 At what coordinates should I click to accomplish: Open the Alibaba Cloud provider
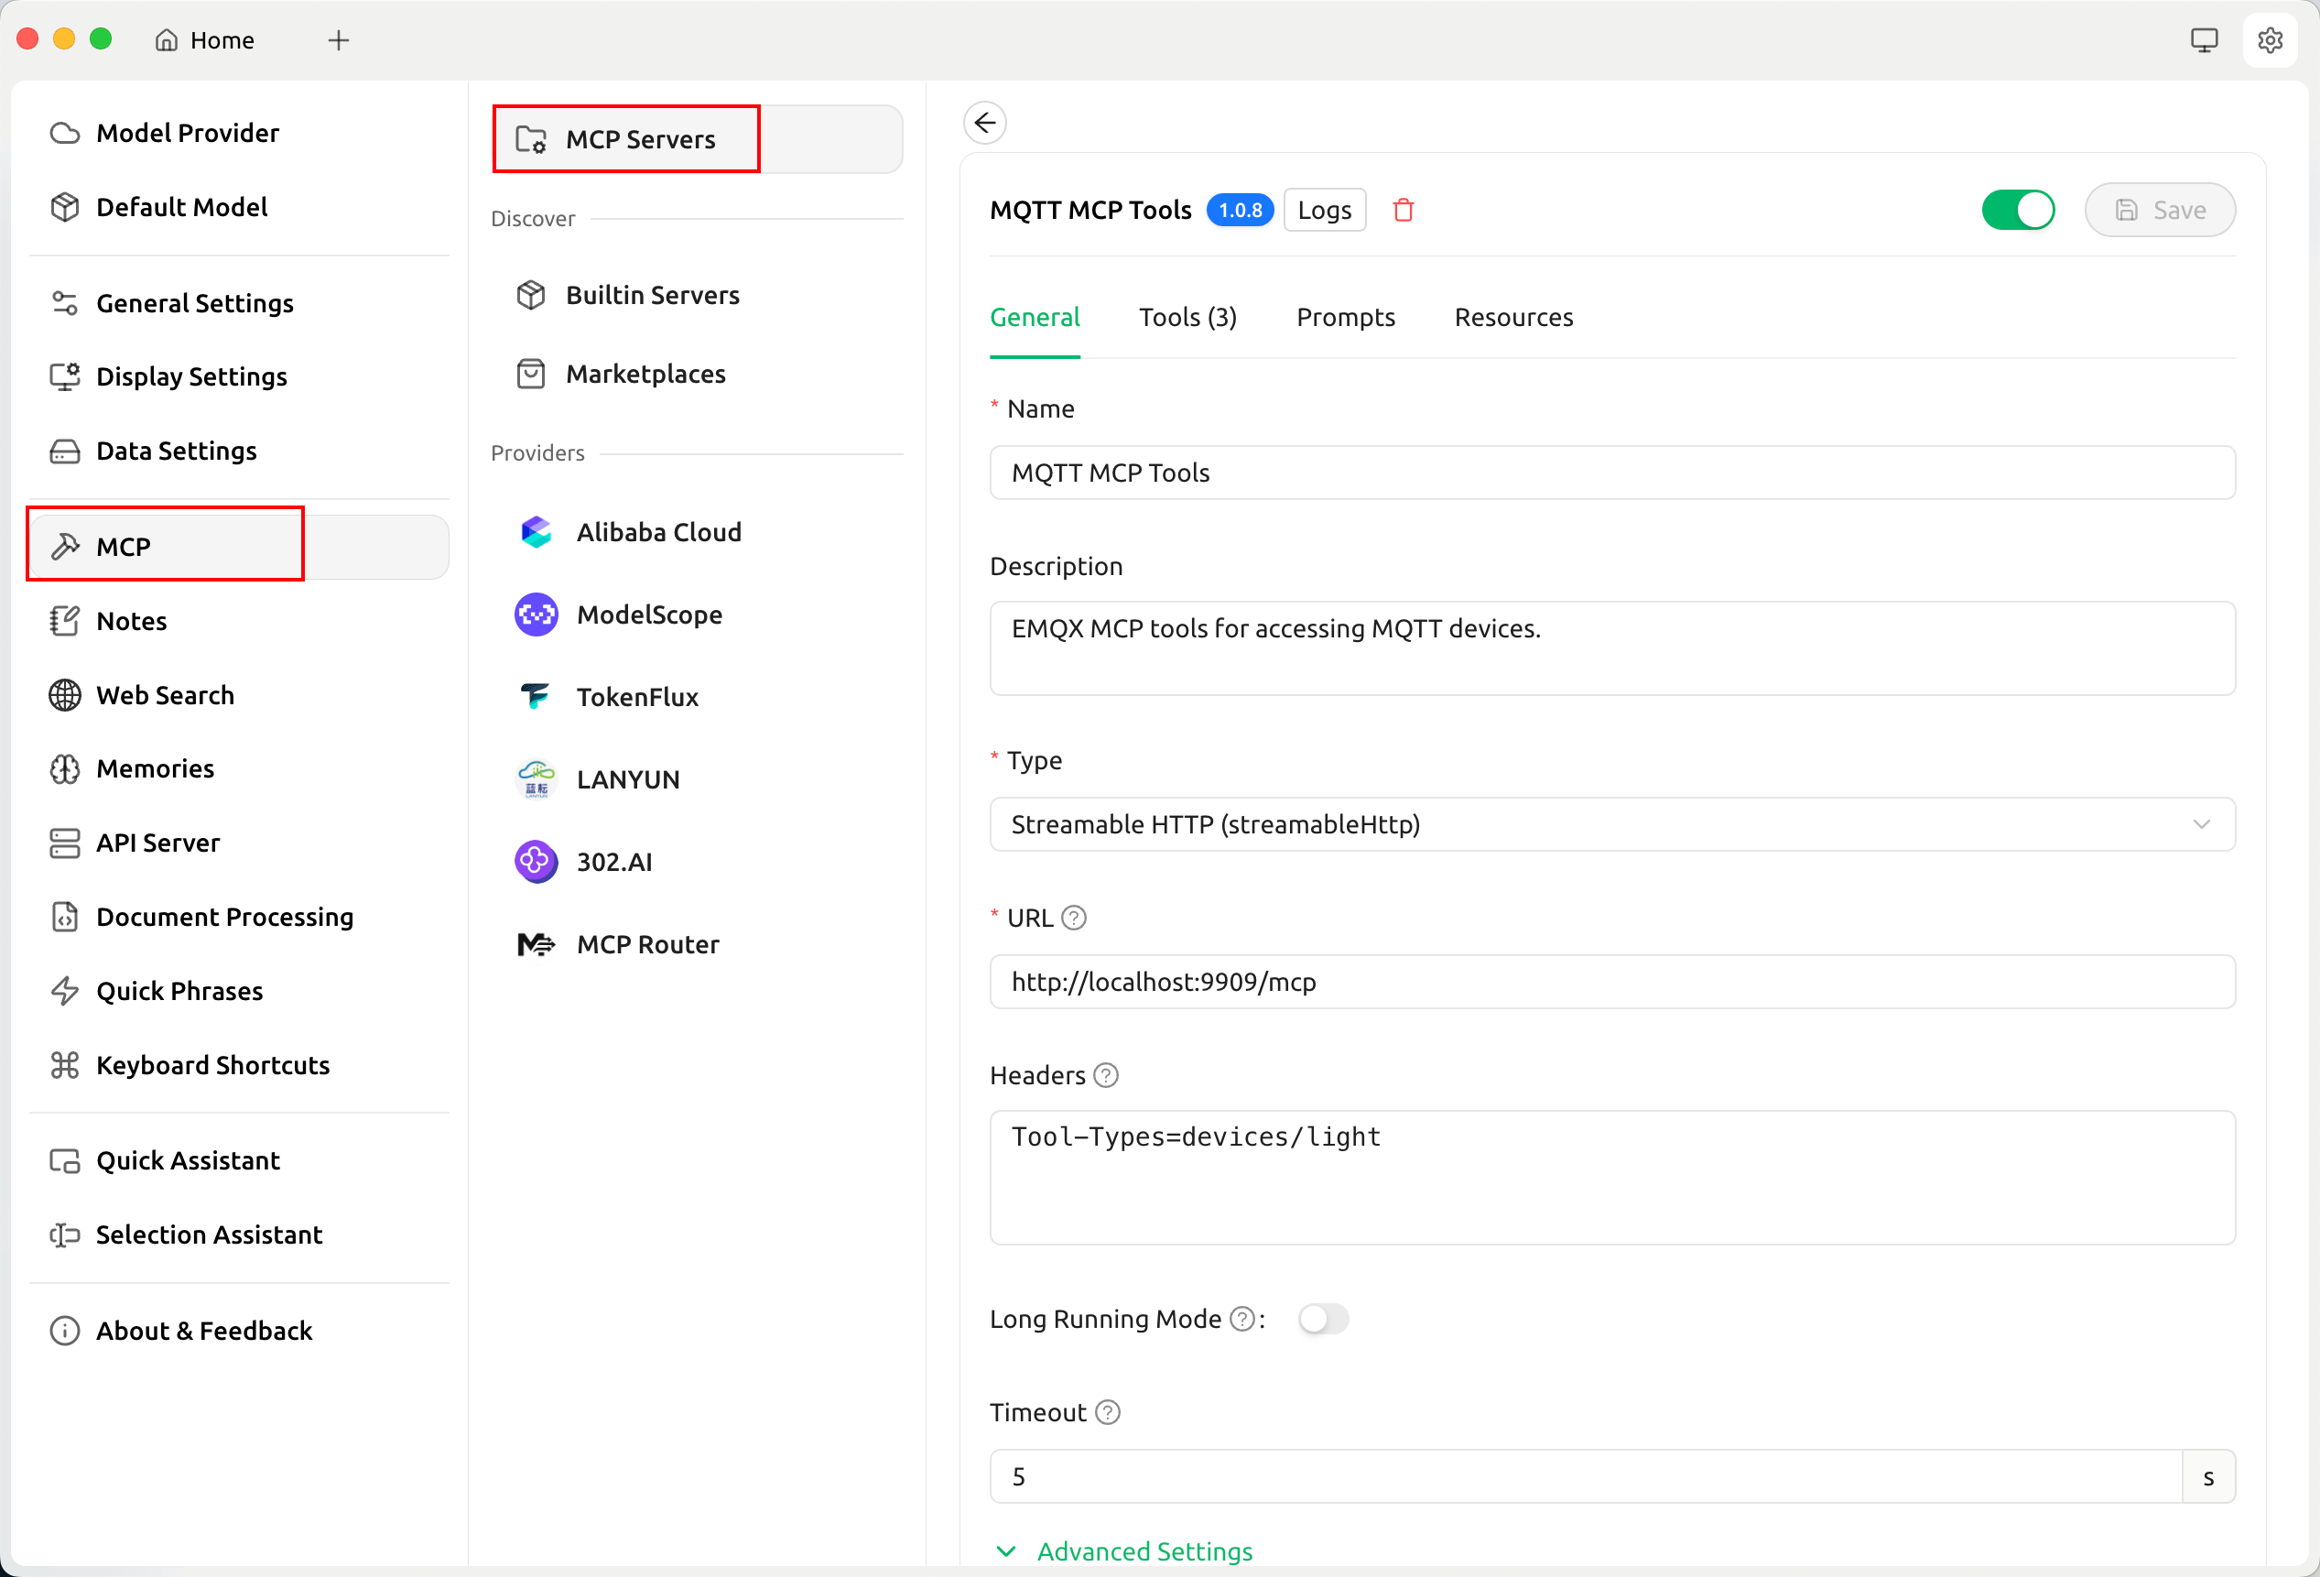click(658, 531)
